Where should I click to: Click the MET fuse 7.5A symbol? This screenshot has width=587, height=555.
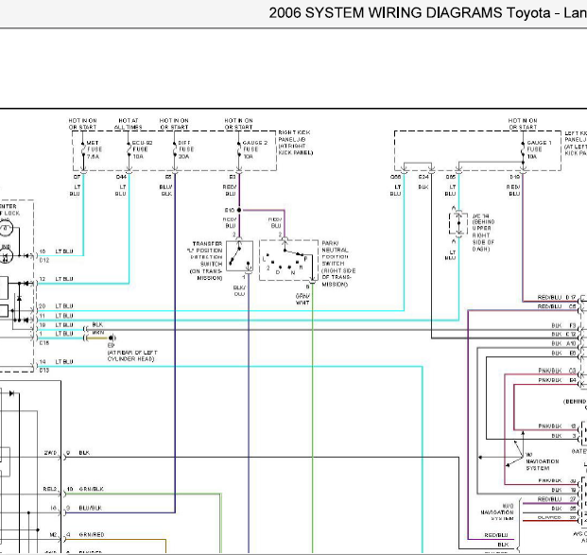pyautogui.click(x=83, y=149)
